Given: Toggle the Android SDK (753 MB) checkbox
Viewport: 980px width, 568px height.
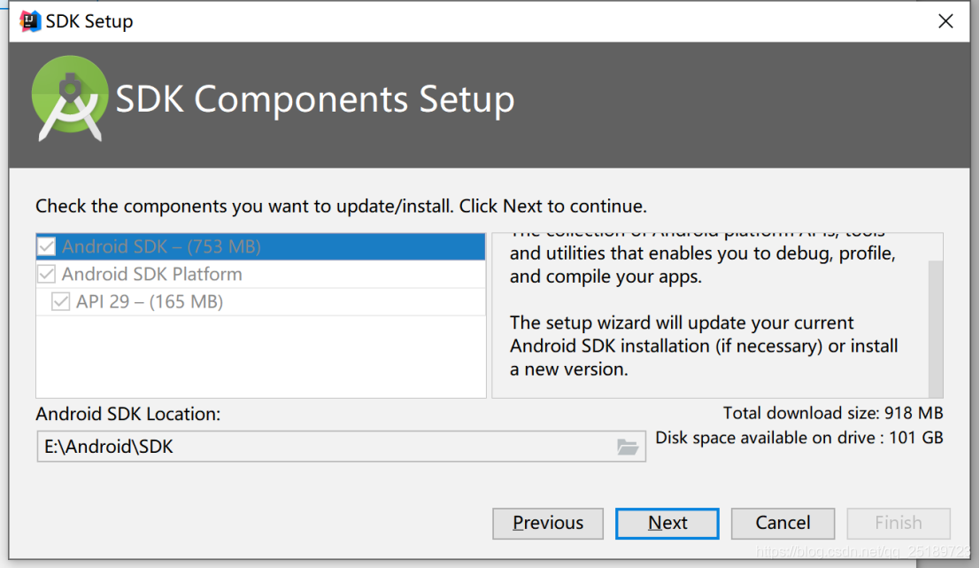Looking at the screenshot, I should (x=46, y=246).
